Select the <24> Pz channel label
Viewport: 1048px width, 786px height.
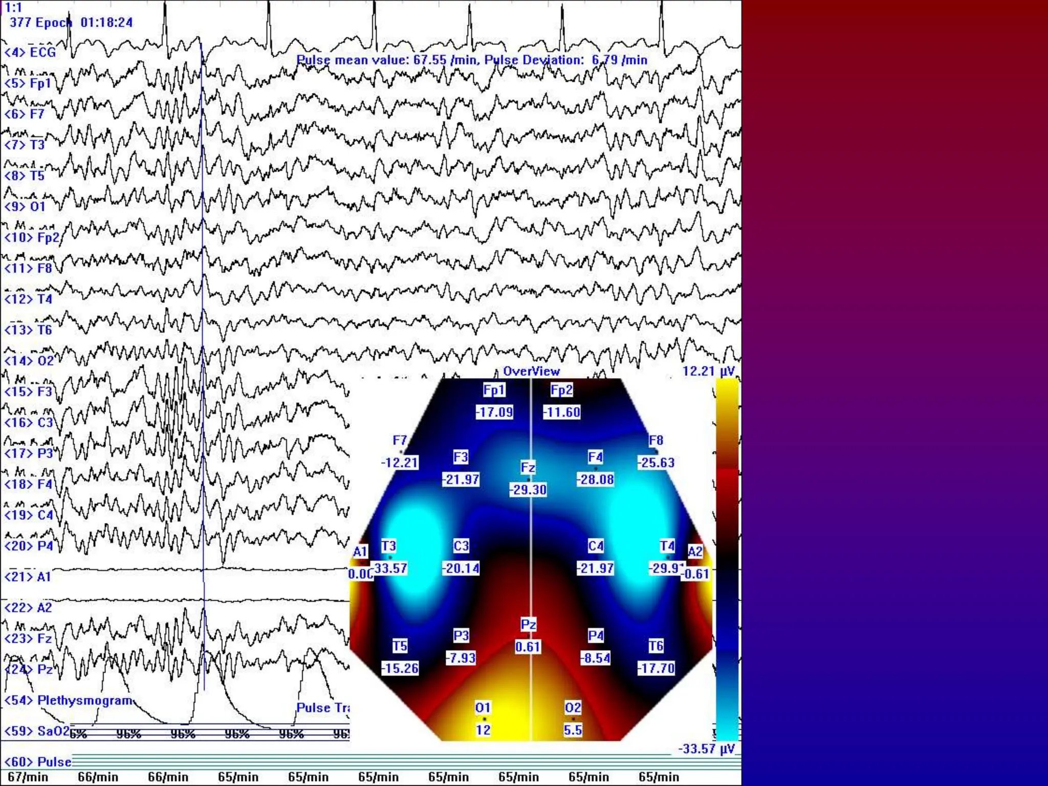pyautogui.click(x=28, y=669)
